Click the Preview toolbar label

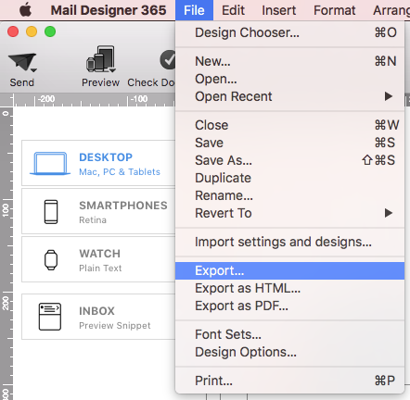pyautogui.click(x=100, y=82)
